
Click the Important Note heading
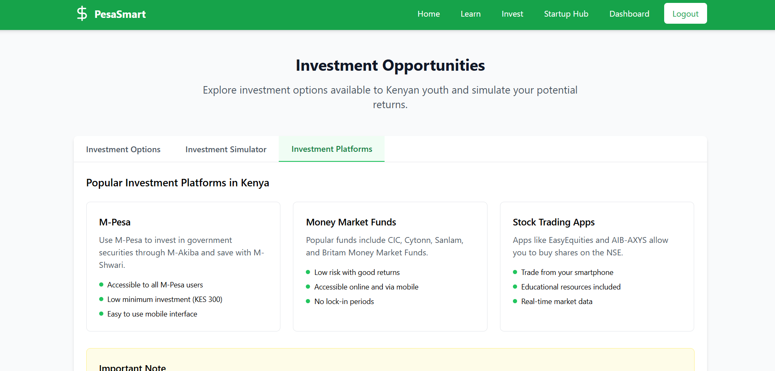click(132, 367)
